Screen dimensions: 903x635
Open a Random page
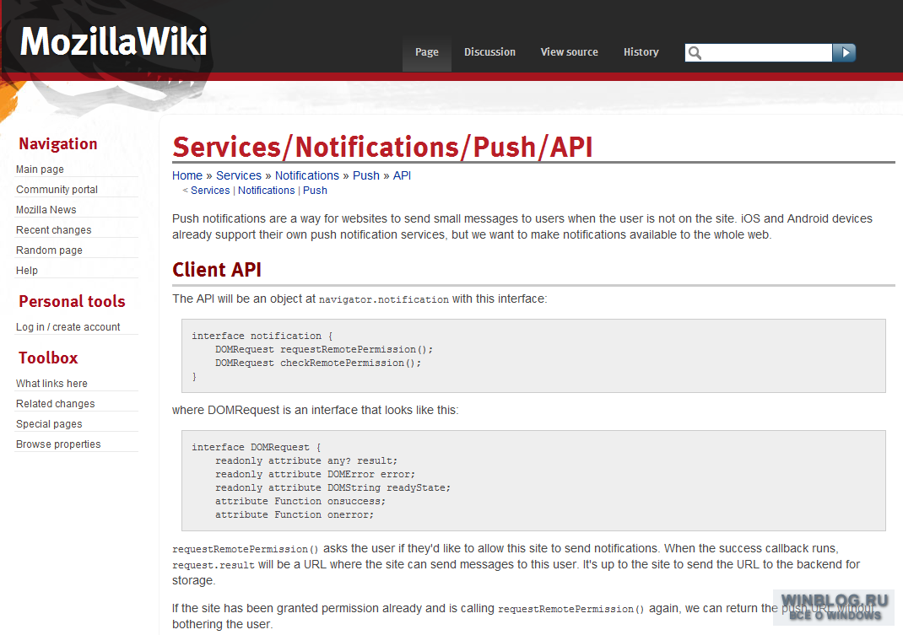(49, 250)
